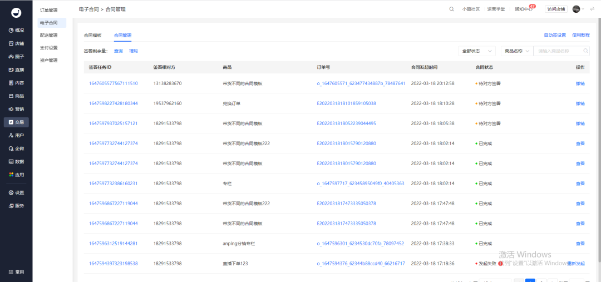Select 交易 transactions in the sidebar

pos(16,122)
